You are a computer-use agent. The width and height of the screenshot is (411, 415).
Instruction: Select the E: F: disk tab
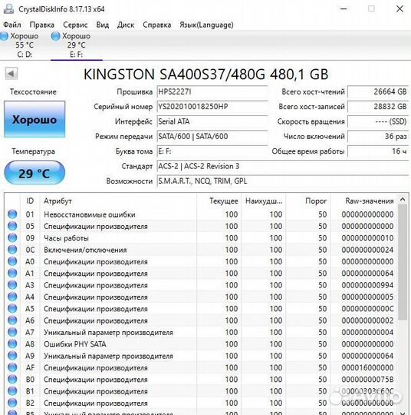pyautogui.click(x=77, y=45)
